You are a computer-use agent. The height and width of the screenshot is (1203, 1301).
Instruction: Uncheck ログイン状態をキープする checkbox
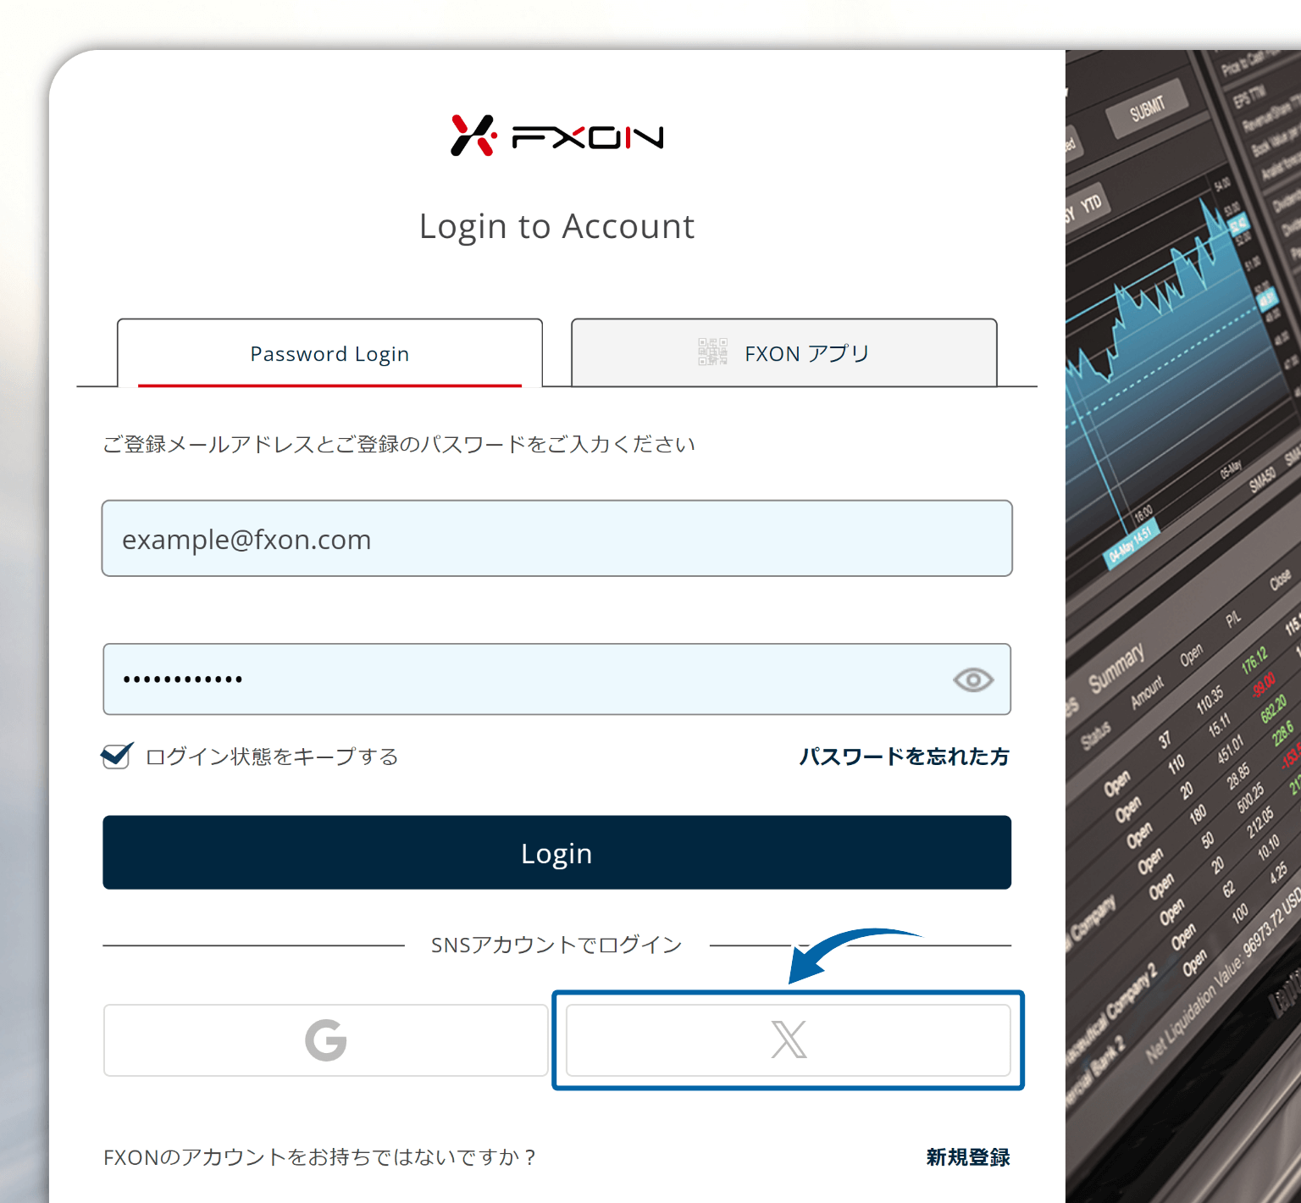tap(116, 756)
